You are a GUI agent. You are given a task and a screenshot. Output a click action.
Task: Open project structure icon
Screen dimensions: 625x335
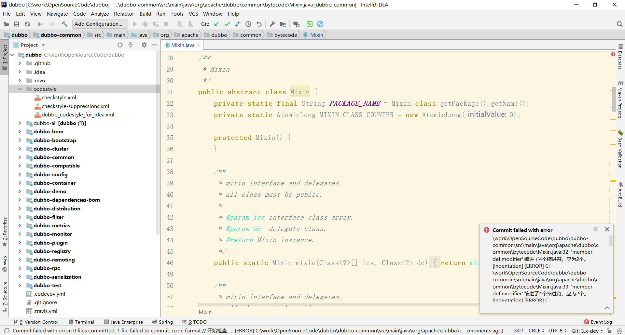283,24
